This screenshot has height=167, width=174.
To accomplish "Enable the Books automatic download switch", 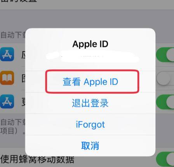I will click(165, 78).
